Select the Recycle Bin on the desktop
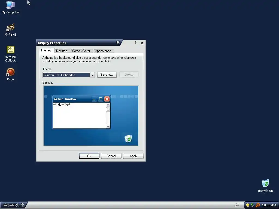279x209 pixels. point(265,186)
